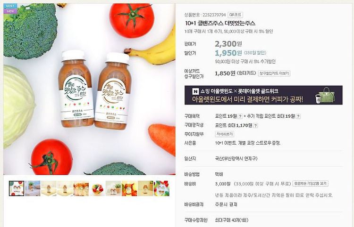Click the main product image of juice bottles
The image size is (354, 227).
[89, 89]
